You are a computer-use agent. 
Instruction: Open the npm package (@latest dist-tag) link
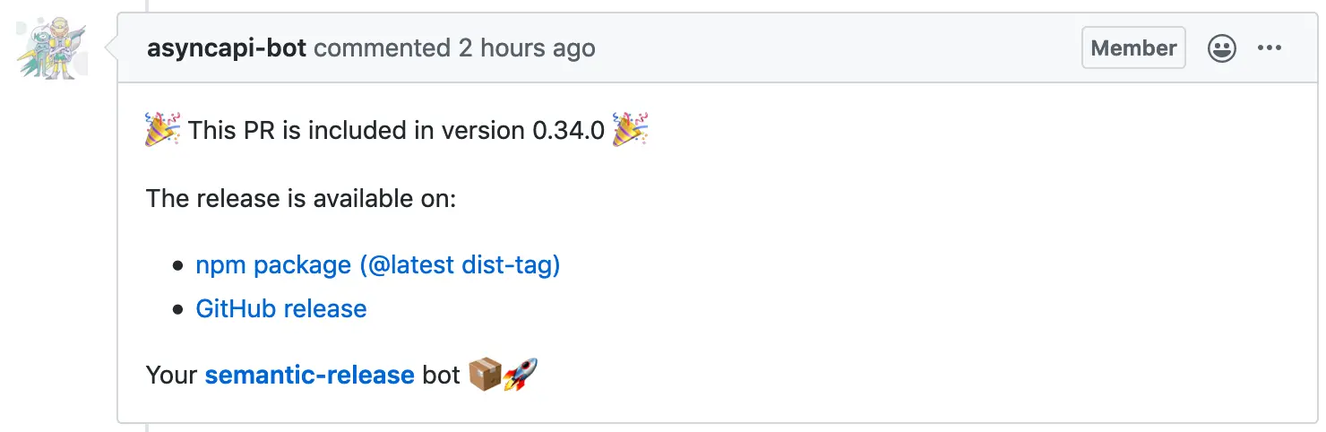coord(377,265)
